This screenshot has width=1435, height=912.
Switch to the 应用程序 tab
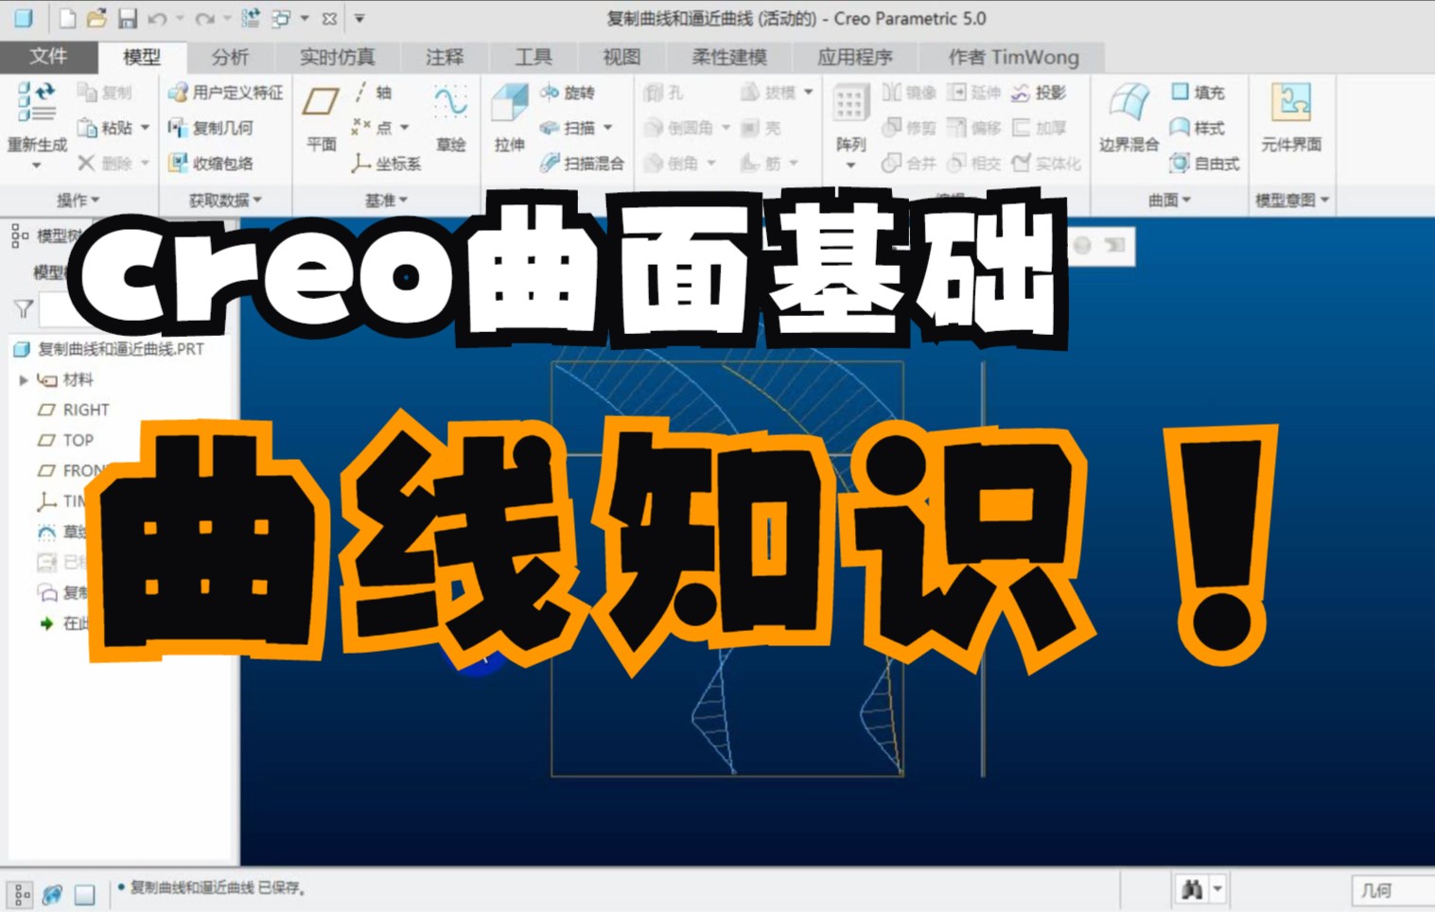click(x=854, y=57)
